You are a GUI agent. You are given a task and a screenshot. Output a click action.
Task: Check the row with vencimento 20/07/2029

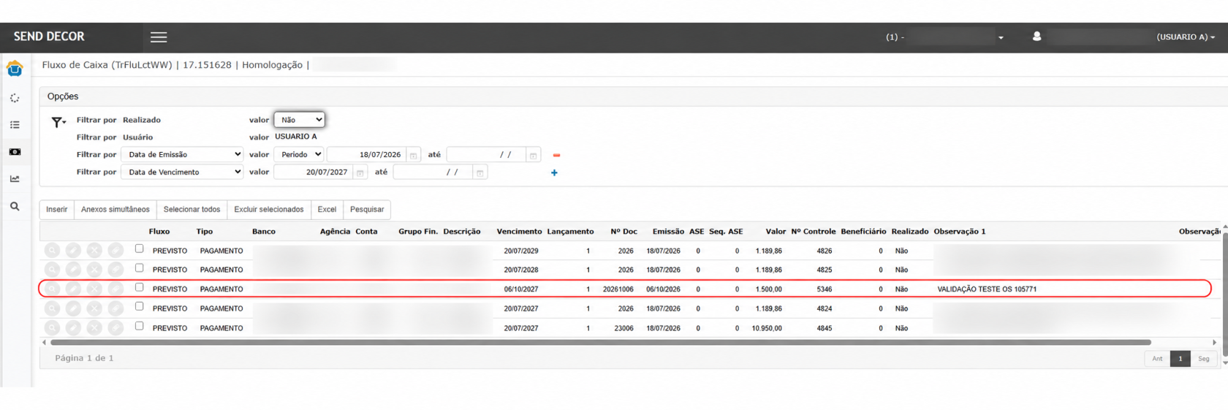point(139,248)
